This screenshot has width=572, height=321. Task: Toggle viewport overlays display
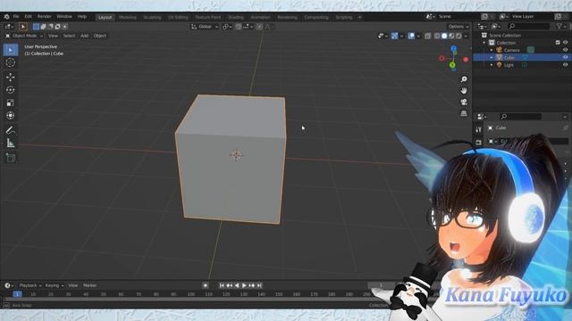coord(411,36)
